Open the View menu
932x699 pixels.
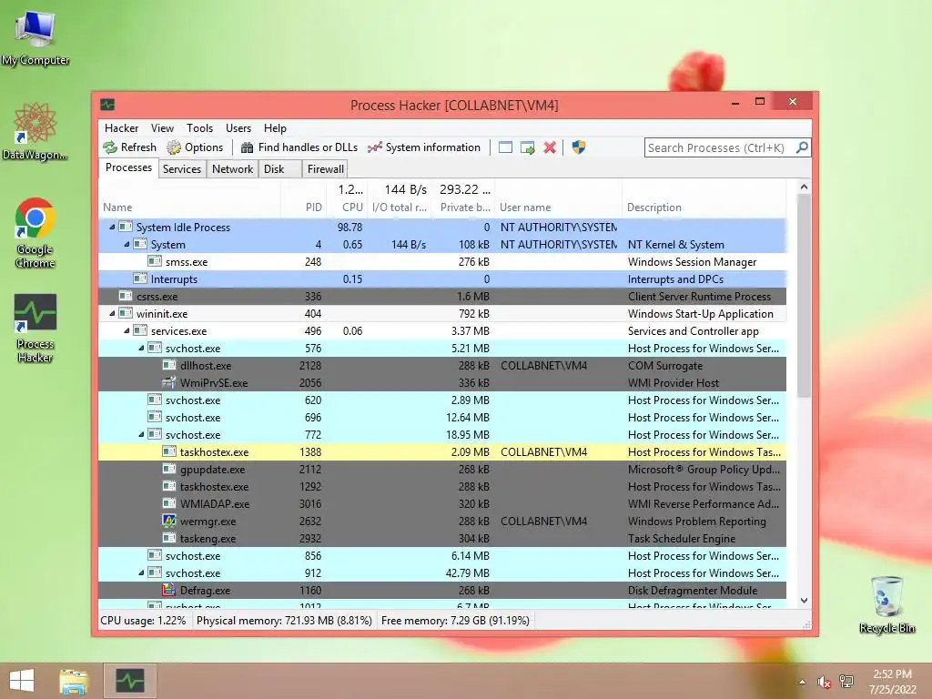click(x=162, y=128)
